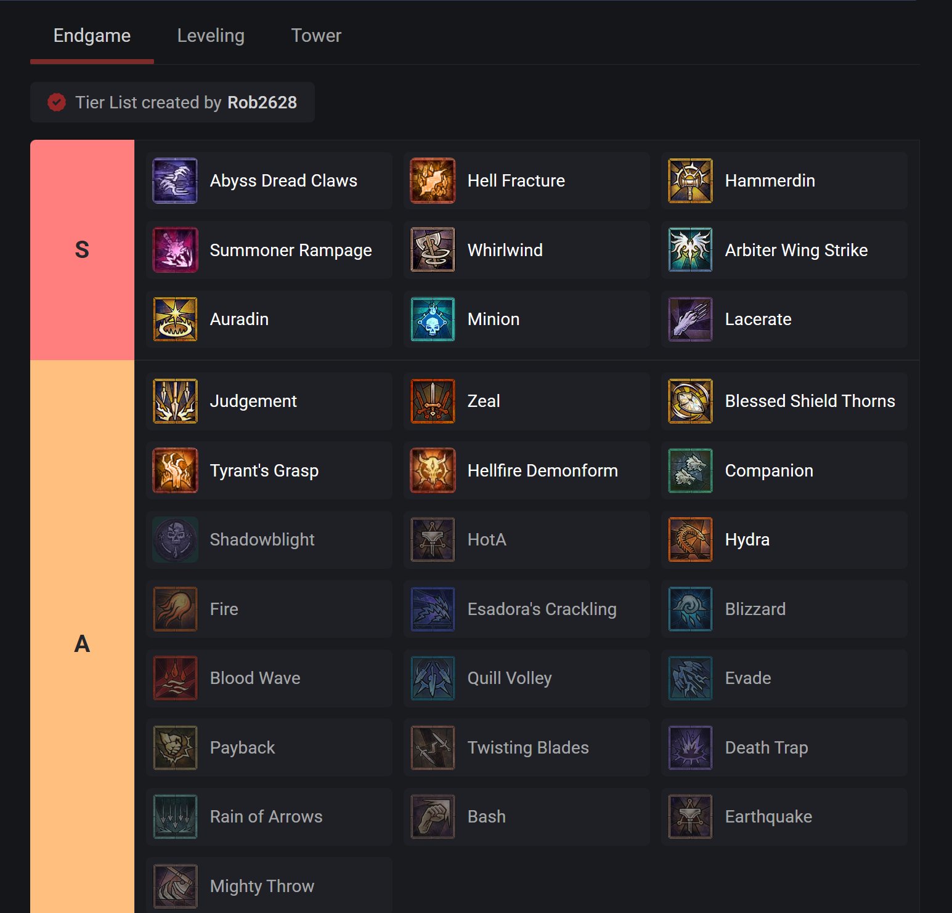Open the Twisting Blades build
952x913 pixels.
click(x=527, y=747)
